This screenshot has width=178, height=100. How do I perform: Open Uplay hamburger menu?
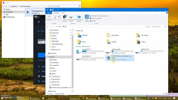[x=39, y=22]
